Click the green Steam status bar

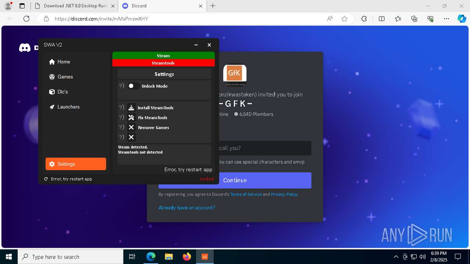[163, 55]
